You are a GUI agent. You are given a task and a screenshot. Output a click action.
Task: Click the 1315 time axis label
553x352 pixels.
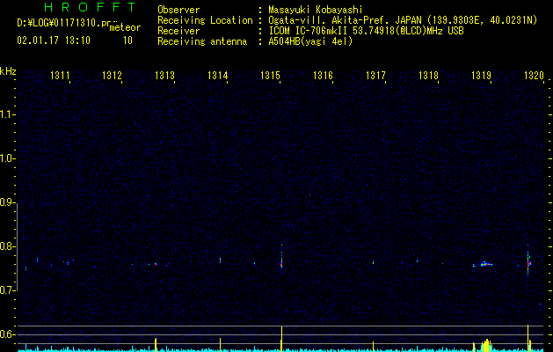[270, 75]
